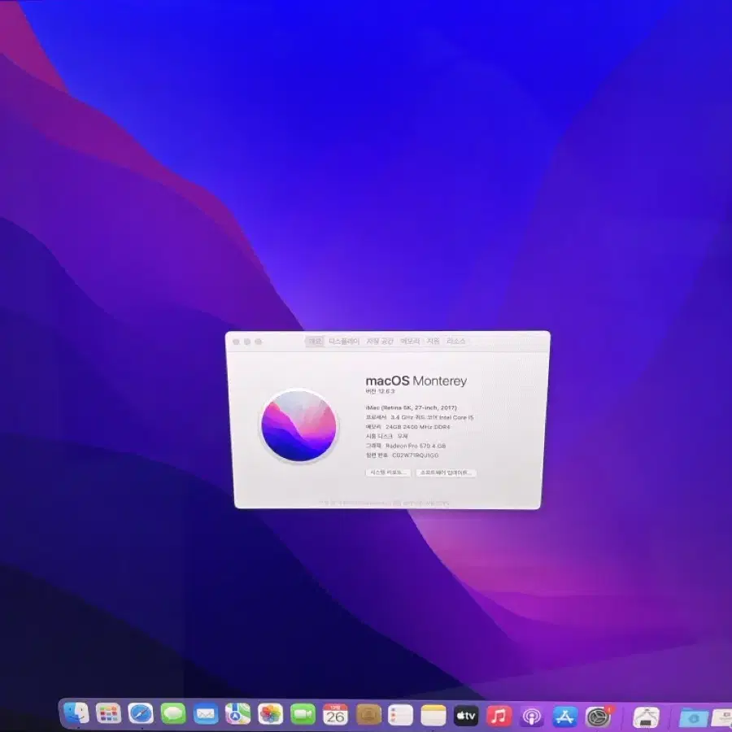Open the Photos app in the Dock
The image size is (732, 732).
point(270,714)
